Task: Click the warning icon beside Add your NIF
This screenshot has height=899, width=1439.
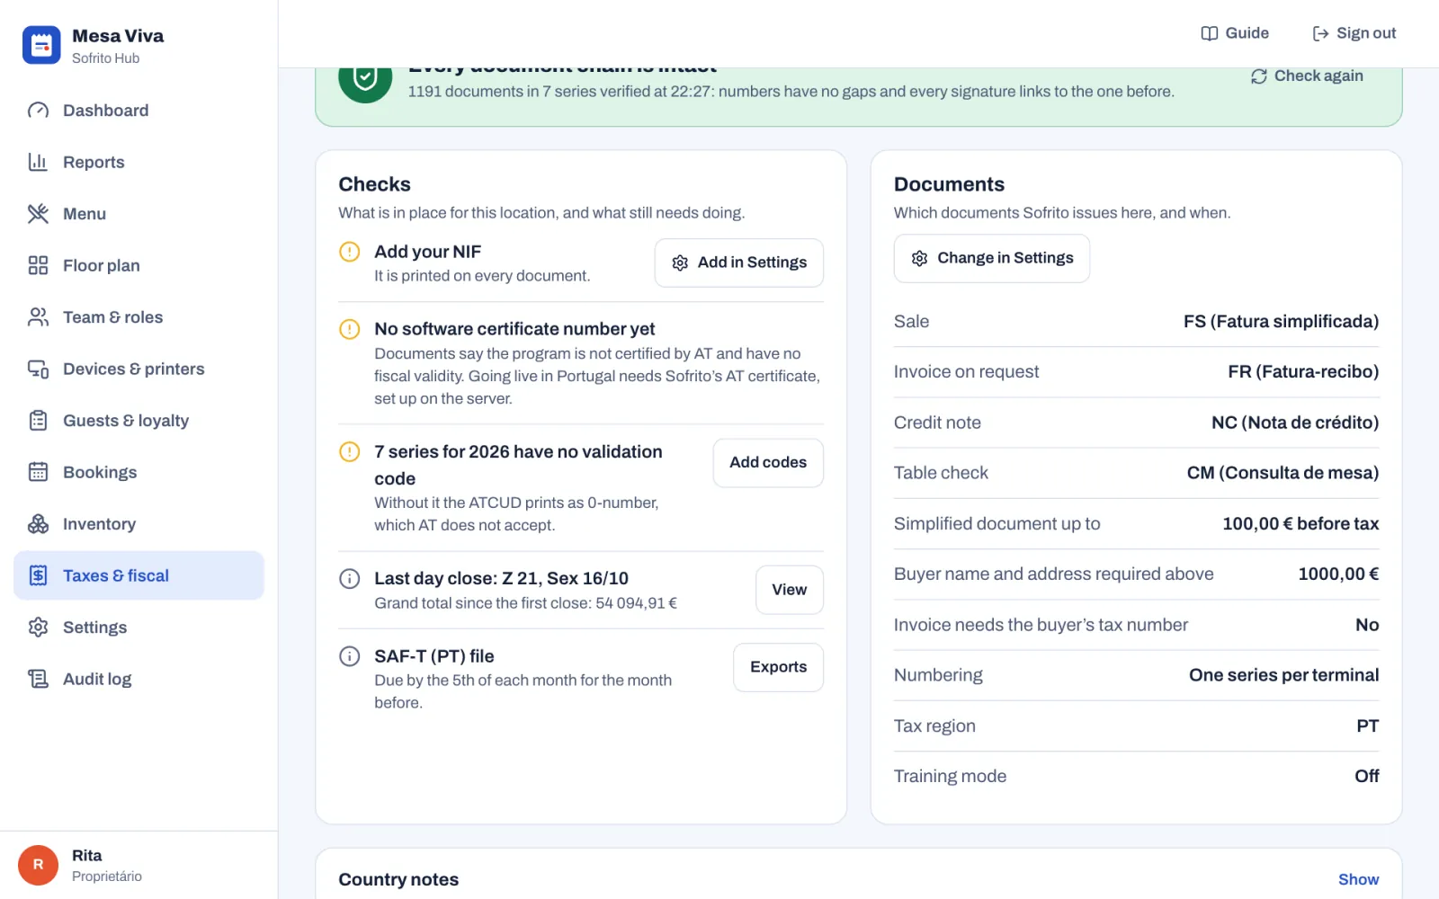Action: (x=350, y=252)
